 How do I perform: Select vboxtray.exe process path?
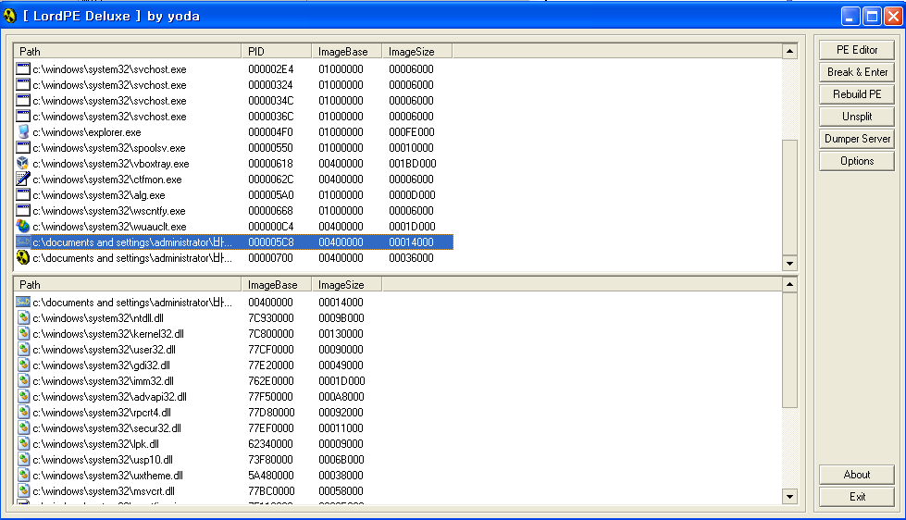click(111, 164)
